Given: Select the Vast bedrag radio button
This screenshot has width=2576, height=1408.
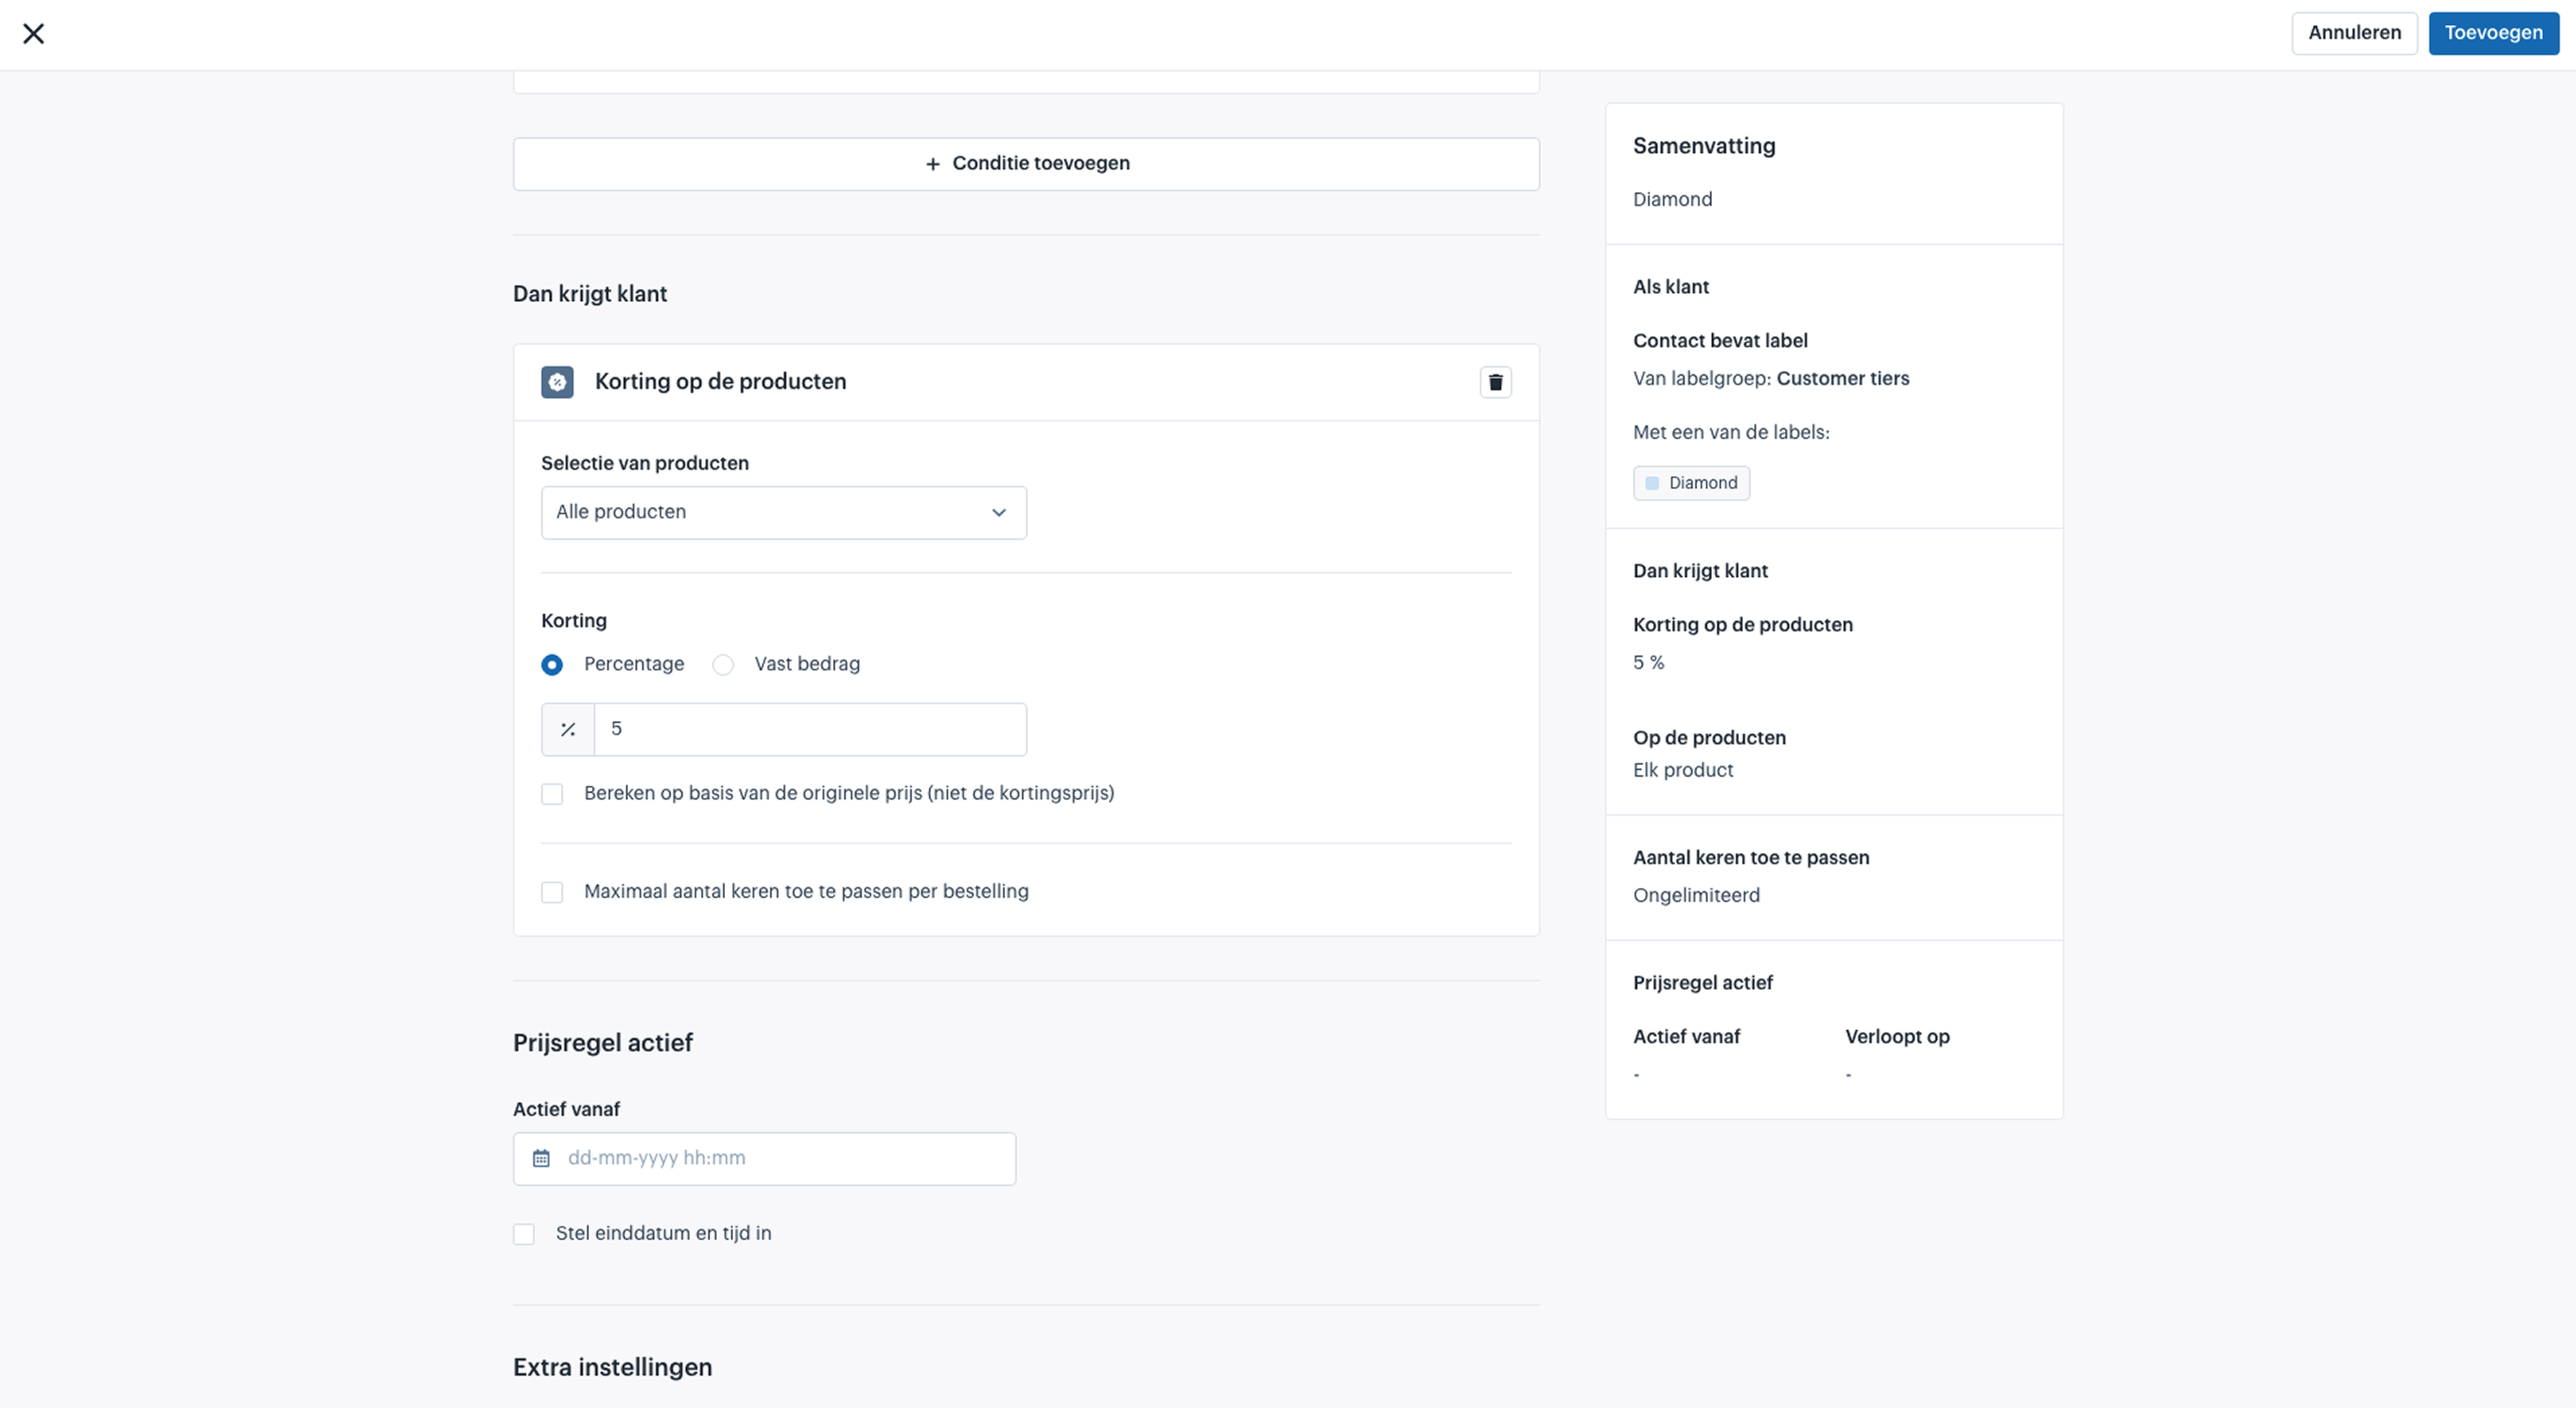Looking at the screenshot, I should pyautogui.click(x=723, y=664).
